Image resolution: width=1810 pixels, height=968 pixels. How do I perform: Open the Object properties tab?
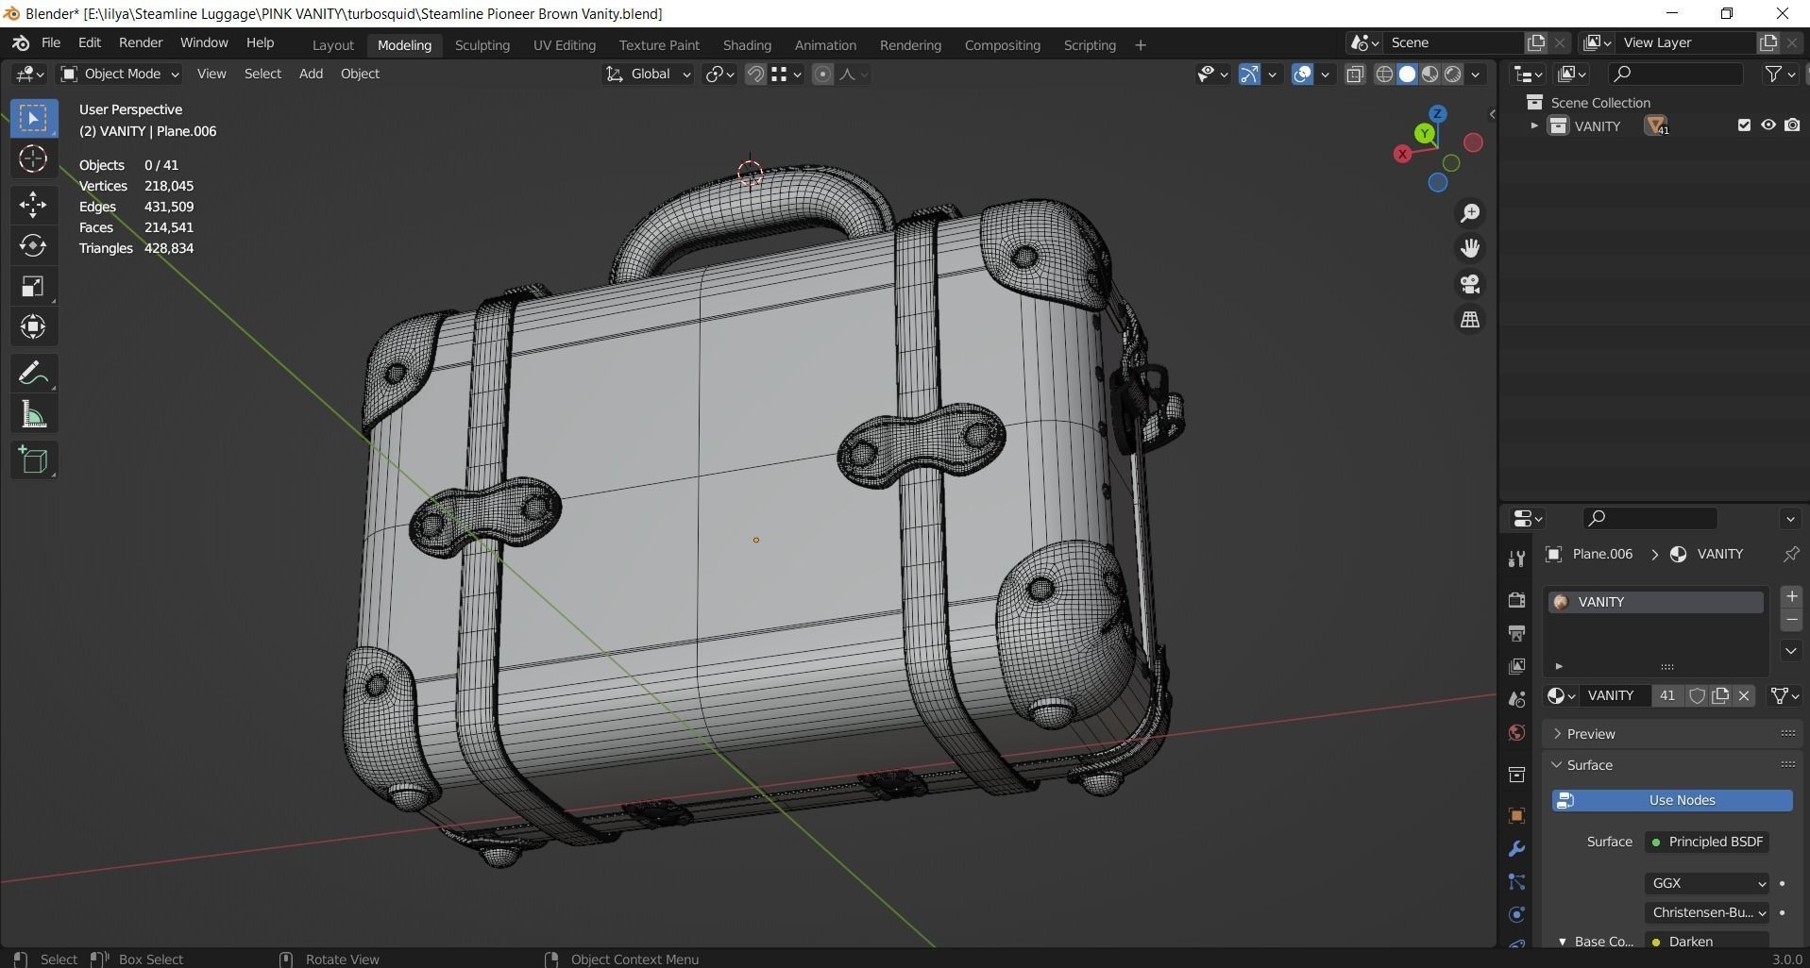tap(1516, 816)
